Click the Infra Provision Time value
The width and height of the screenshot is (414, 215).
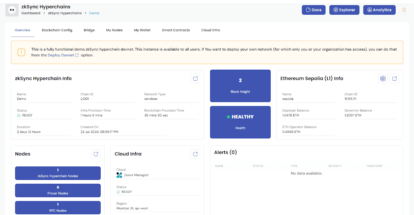tap(91, 115)
